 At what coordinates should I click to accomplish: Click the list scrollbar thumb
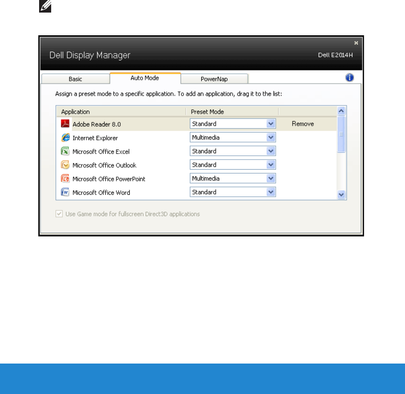coord(341,134)
